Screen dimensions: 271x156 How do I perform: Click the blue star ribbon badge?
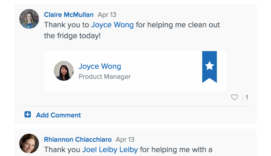coord(209,66)
